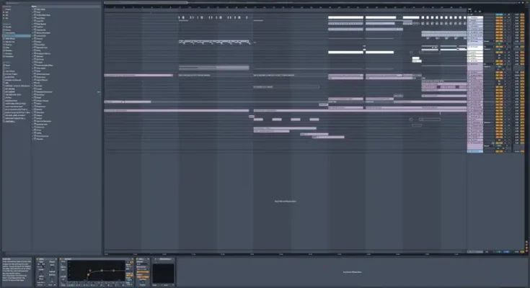Click the orange filter dot 1 in EQ display
This screenshot has width=530, height=288.
(x=88, y=273)
